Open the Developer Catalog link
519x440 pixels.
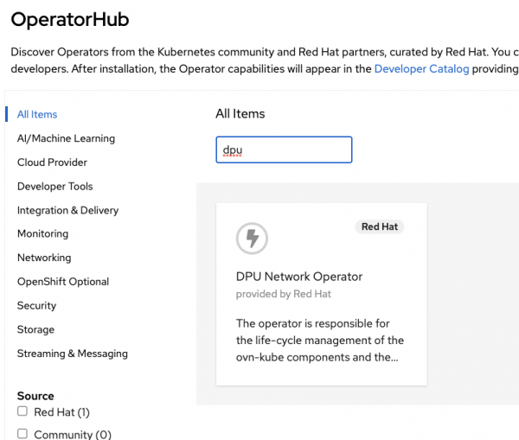pyautogui.click(x=421, y=69)
